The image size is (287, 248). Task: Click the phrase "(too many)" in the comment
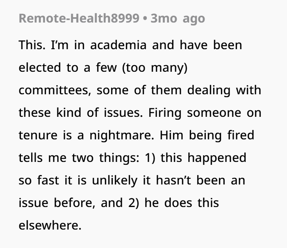155,68
